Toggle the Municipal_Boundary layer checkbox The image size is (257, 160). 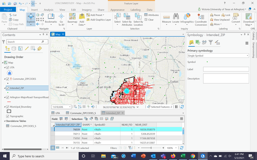coord(7,107)
